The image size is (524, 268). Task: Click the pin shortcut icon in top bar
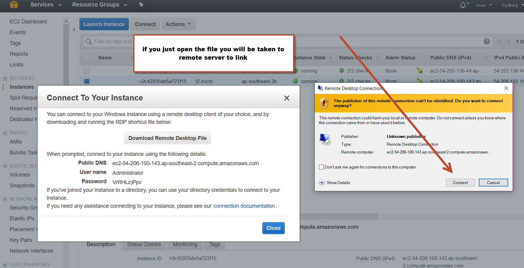[141, 4]
